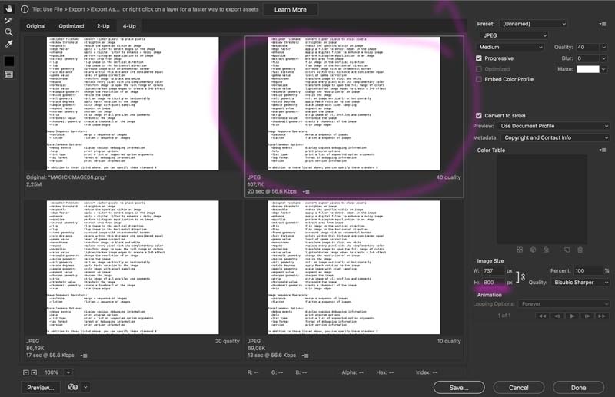Click the tip info icon
615x397 pixels.
pyautogui.click(x=25, y=9)
